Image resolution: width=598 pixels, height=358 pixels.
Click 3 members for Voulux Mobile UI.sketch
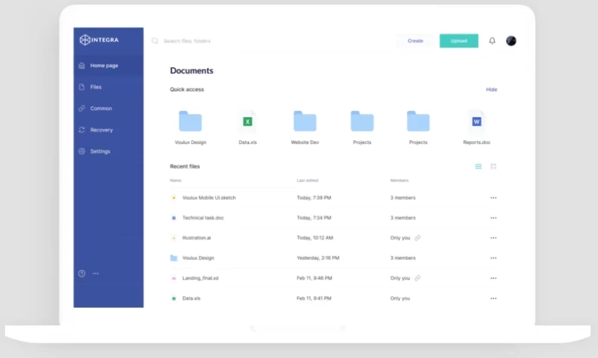[x=403, y=198]
